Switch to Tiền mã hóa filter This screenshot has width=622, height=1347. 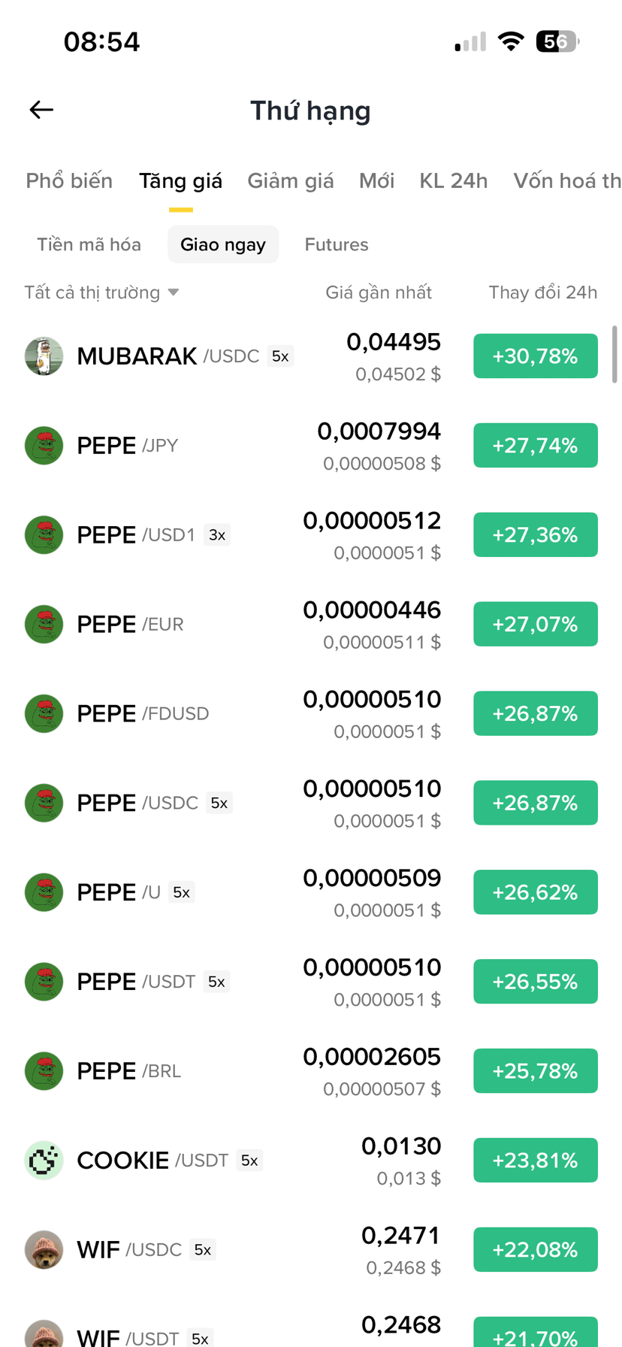tap(89, 244)
